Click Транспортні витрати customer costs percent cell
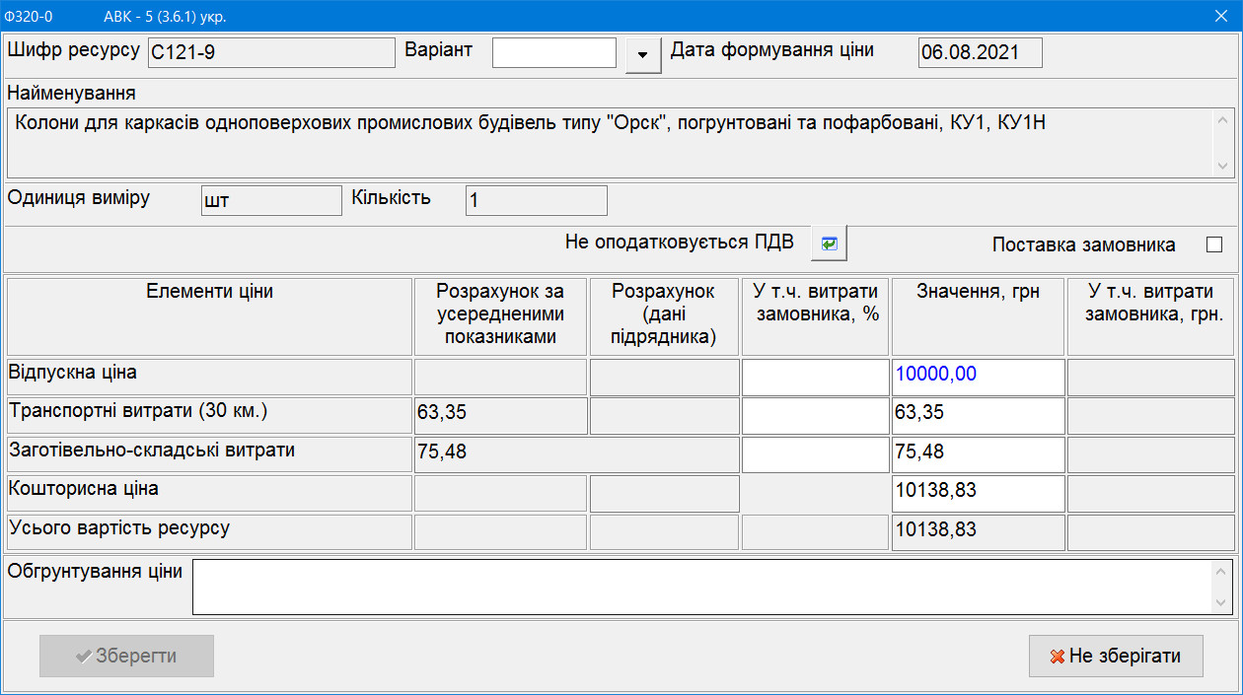The width and height of the screenshot is (1243, 695). click(x=816, y=415)
